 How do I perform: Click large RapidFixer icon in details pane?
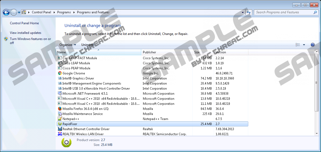(67, 142)
